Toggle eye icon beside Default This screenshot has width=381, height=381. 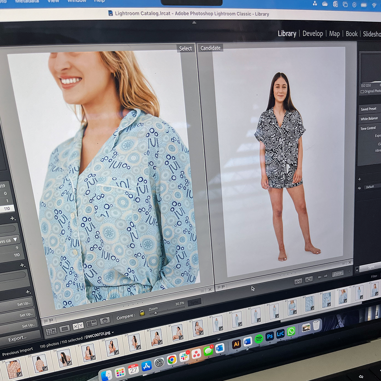click(359, 188)
